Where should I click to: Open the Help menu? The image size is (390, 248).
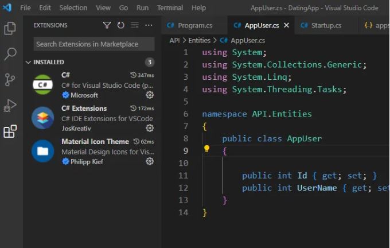pos(198,7)
